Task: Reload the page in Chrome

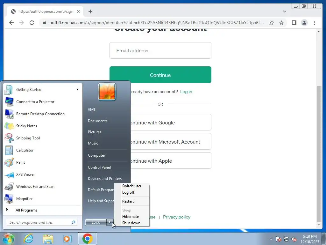Action: pyautogui.click(x=32, y=23)
